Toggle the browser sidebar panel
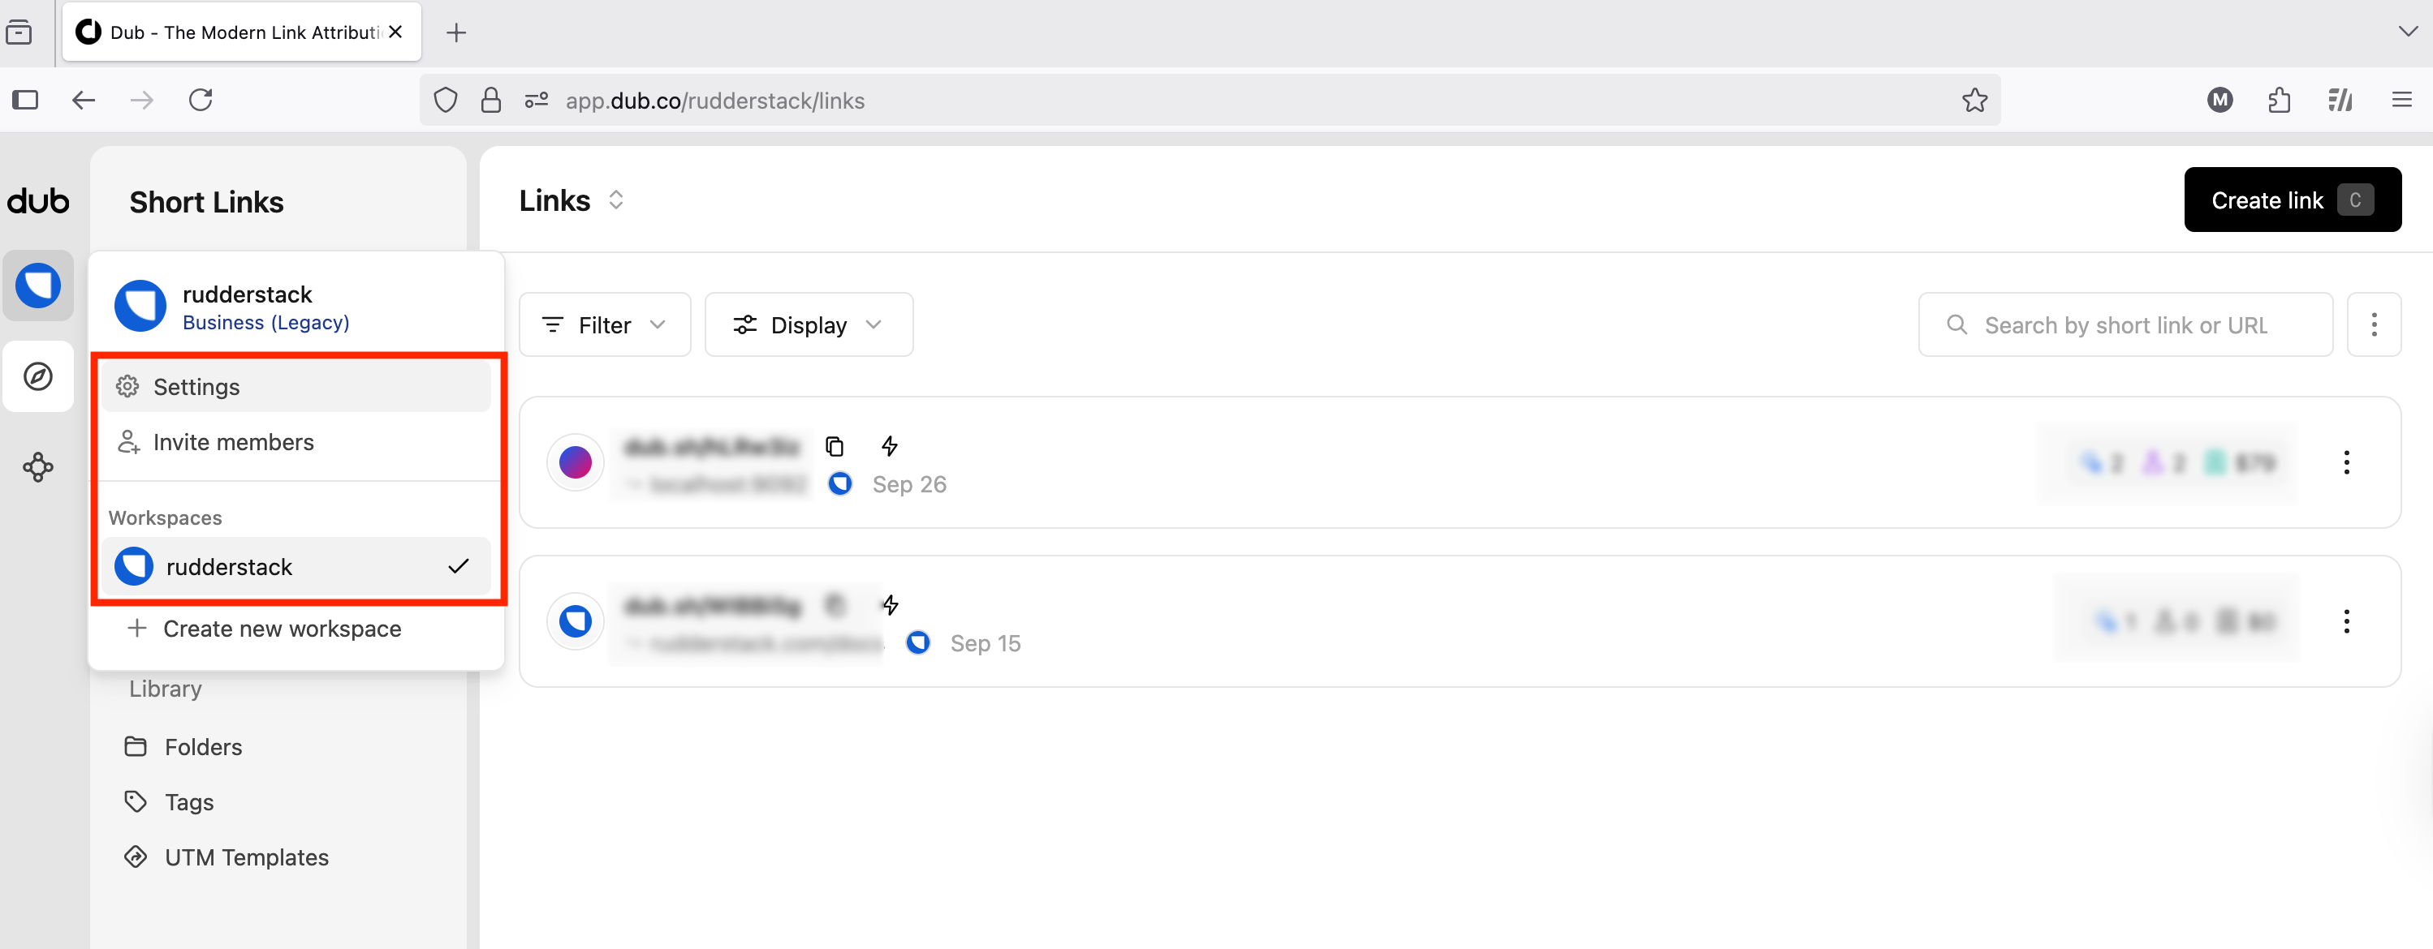The image size is (2433, 949). point(25,100)
